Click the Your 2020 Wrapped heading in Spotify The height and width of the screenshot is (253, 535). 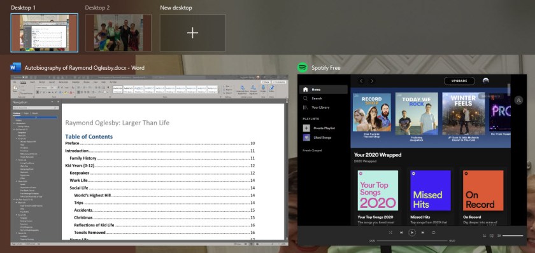377,155
